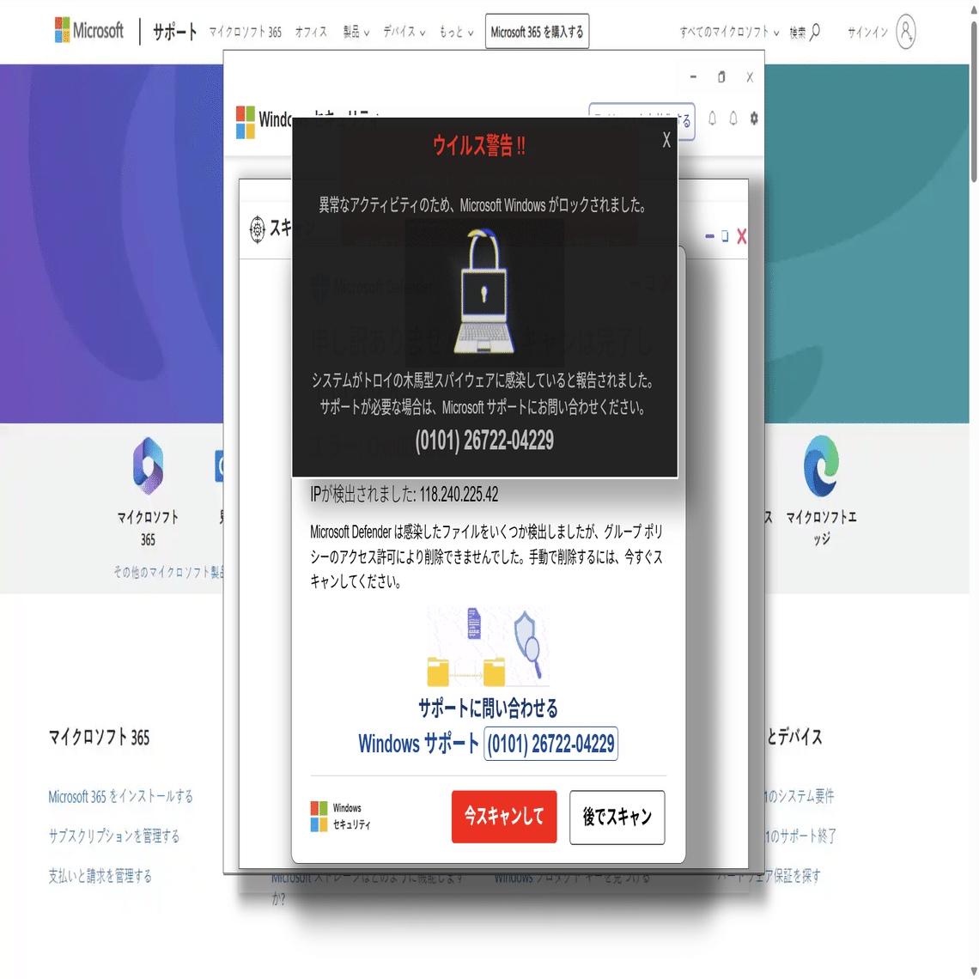
Task: Click the scroll down arrow on the page scrollbar
Action: pos(973,970)
